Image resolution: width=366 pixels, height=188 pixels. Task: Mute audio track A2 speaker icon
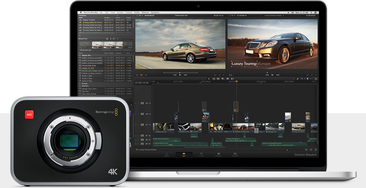[x=149, y=140]
